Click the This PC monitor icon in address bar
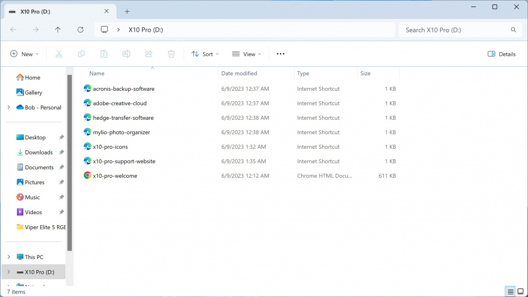The width and height of the screenshot is (528, 297). (105, 30)
